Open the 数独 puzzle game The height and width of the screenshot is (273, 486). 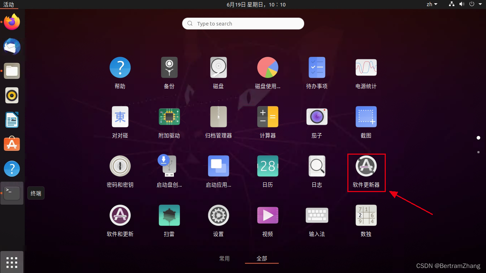[366, 221]
